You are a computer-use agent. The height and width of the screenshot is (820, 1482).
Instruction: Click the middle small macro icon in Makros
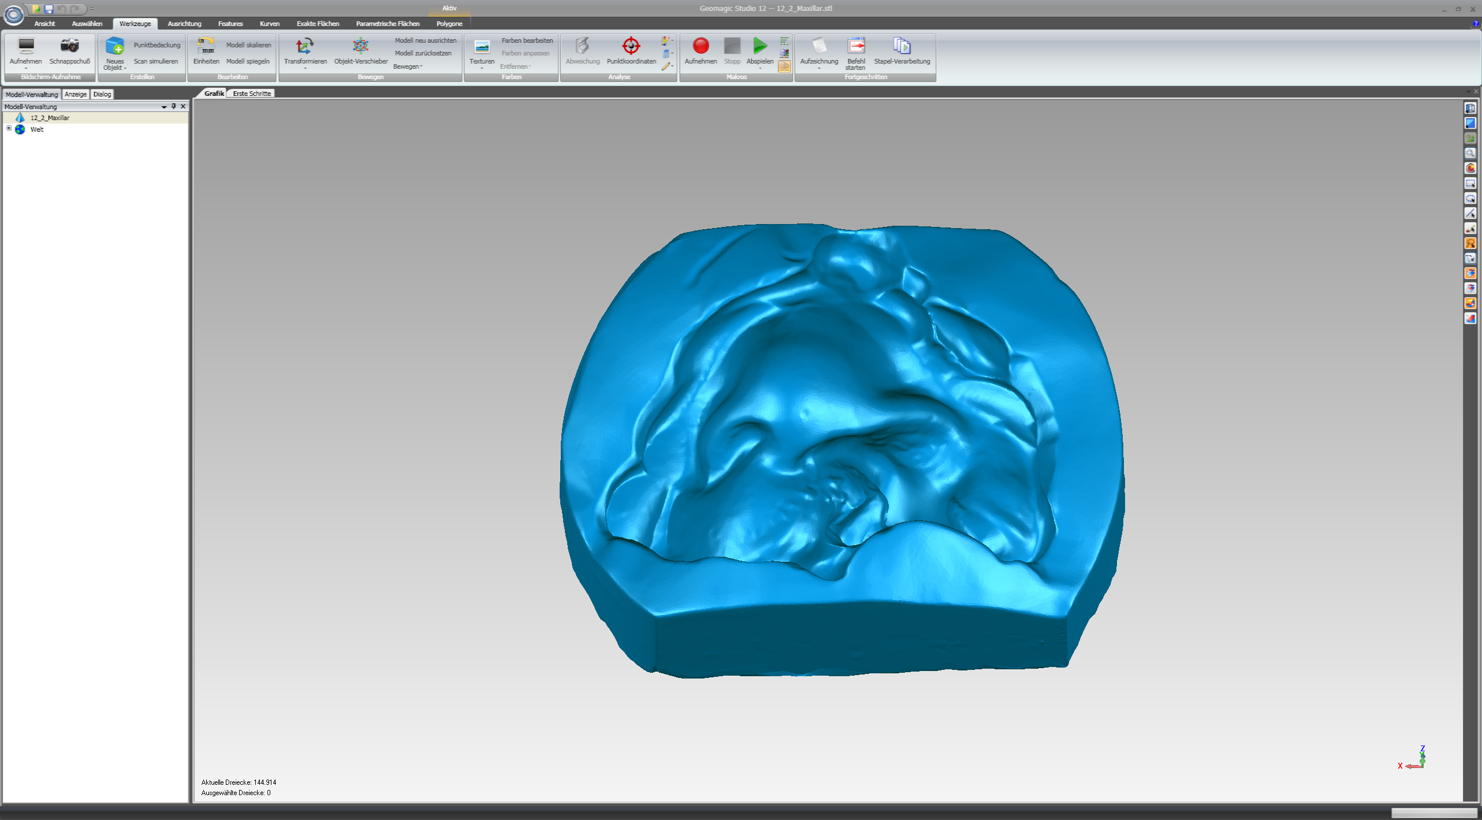[x=784, y=54]
